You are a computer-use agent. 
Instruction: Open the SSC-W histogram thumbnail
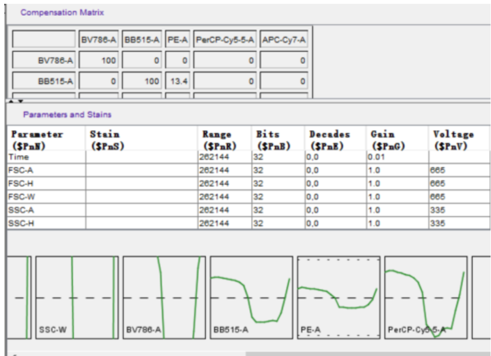coord(77,298)
